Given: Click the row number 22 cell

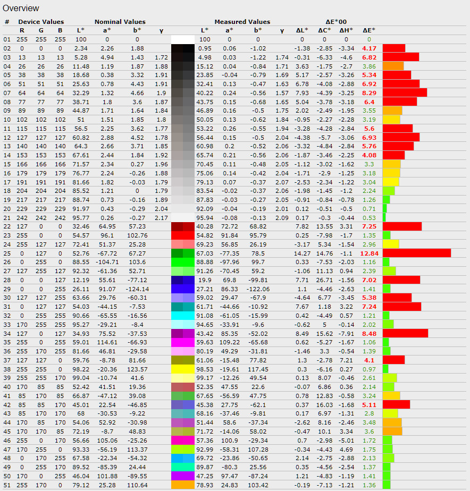Looking at the screenshot, I should (x=7, y=226).
